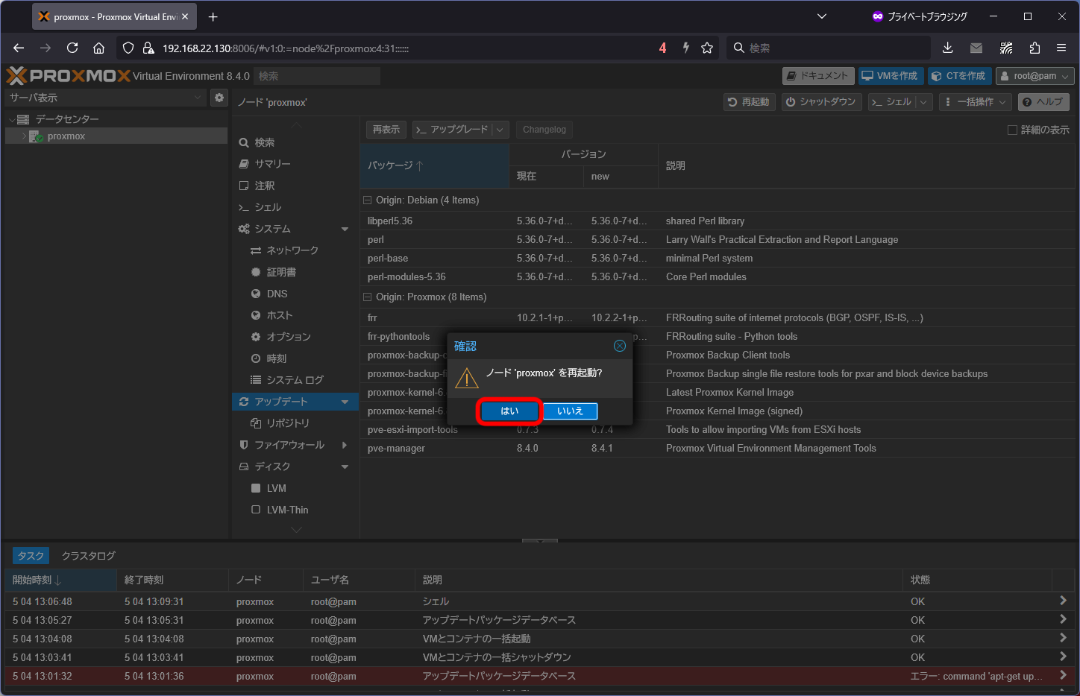Image resolution: width=1080 pixels, height=696 pixels.
Task: Click the CTを作成 button
Action: 960,76
